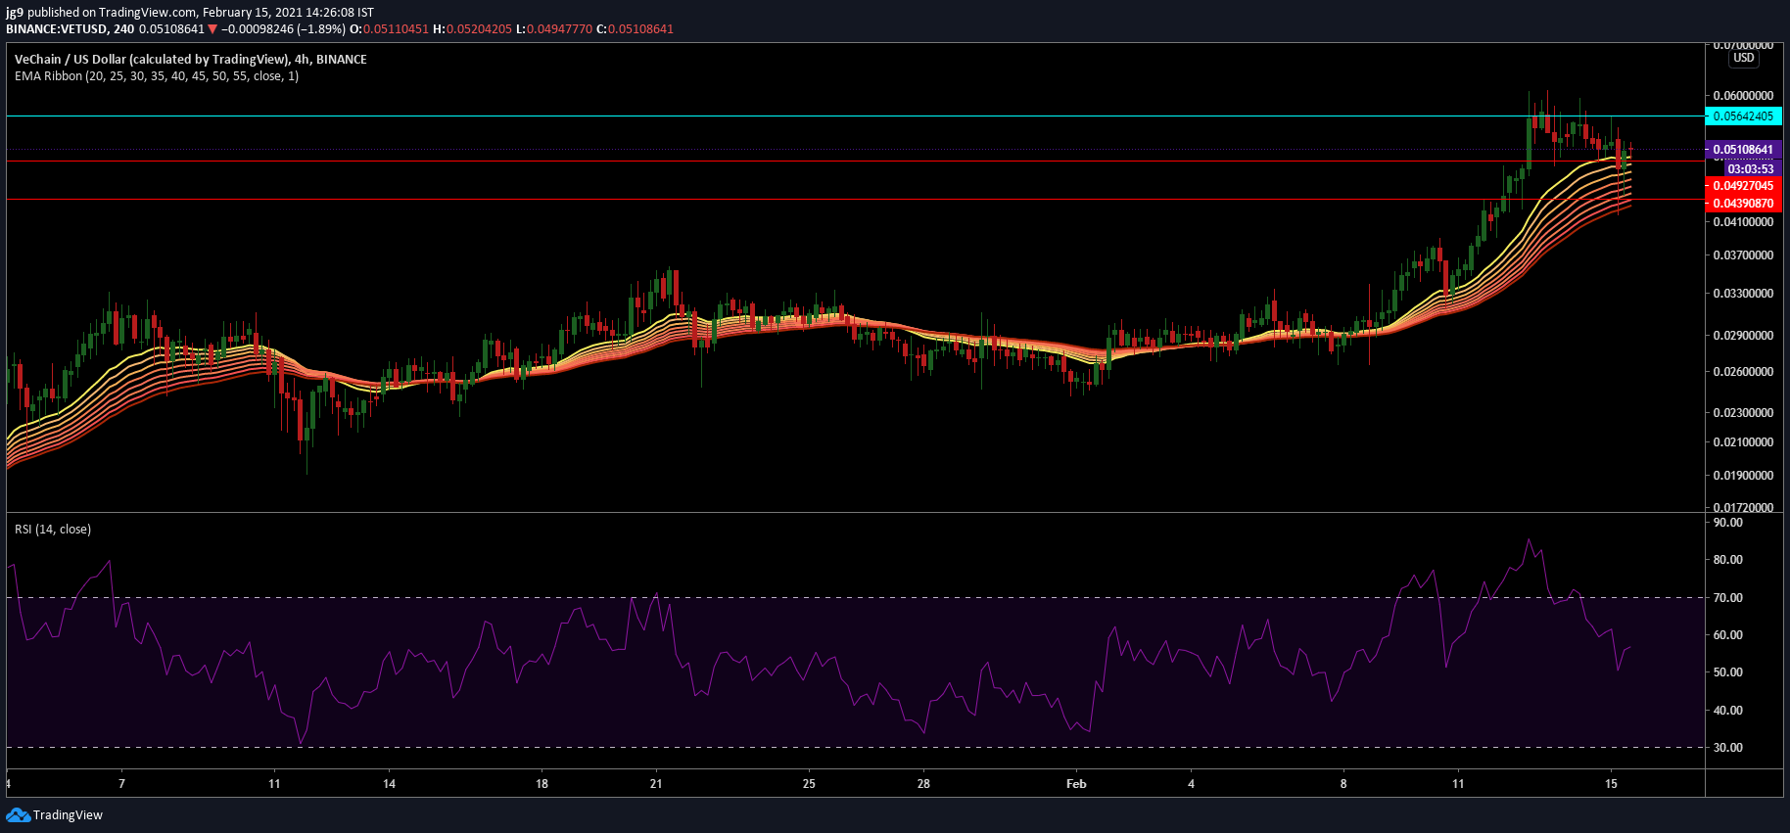Click the cyan 0.05642405 price label
This screenshot has width=1790, height=833.
point(1743,116)
